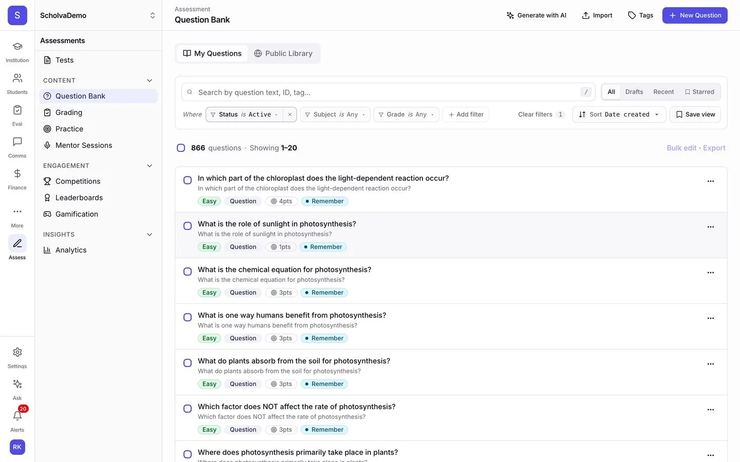The width and height of the screenshot is (740, 462).
Task: Collapse the INSIGHTS section
Action: [150, 235]
